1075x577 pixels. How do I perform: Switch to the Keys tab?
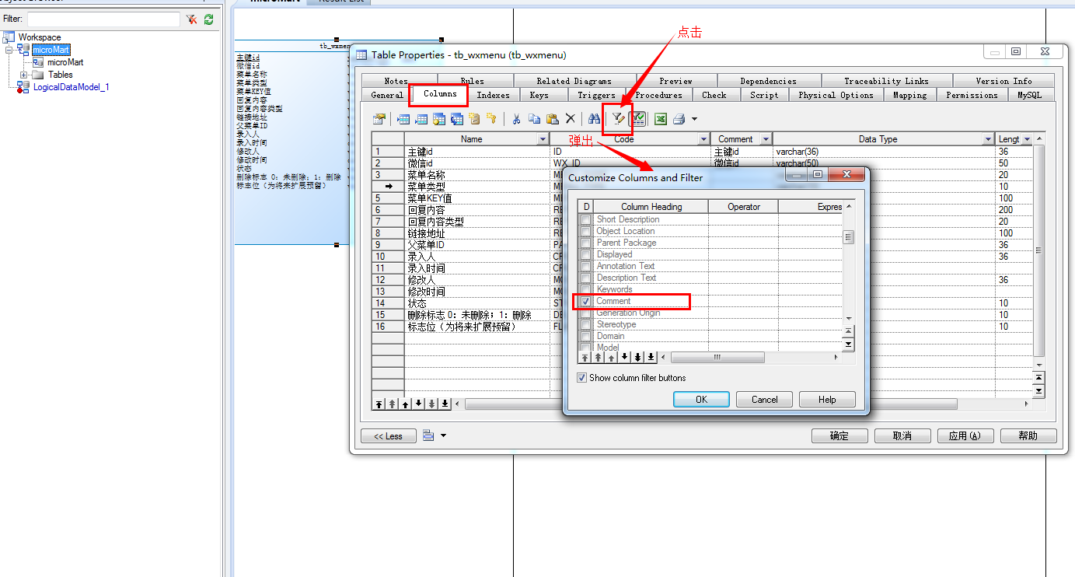[x=539, y=95]
